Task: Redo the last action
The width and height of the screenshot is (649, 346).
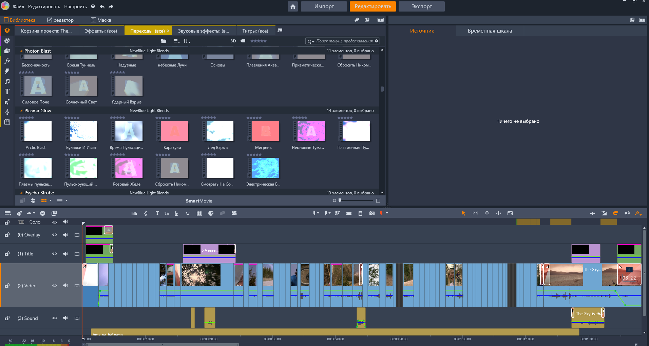Action: 111,6
